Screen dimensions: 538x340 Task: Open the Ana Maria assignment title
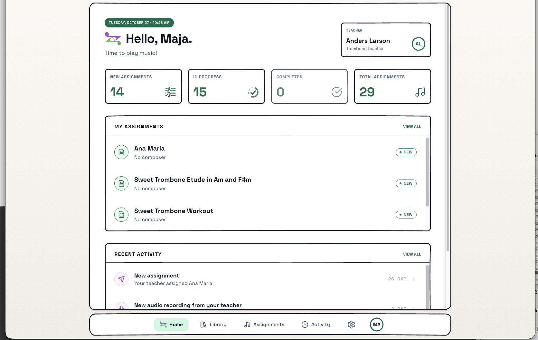[x=149, y=149]
